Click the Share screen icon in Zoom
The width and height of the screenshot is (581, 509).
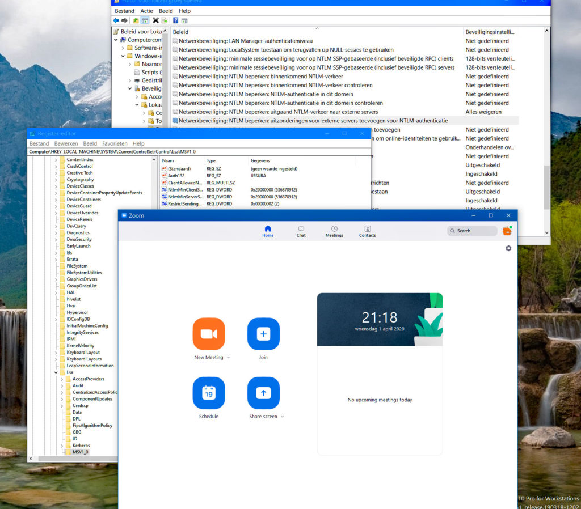(x=263, y=393)
